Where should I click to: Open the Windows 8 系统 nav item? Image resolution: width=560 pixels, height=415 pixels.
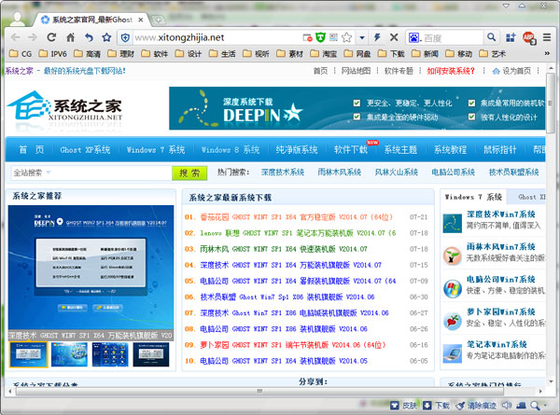pos(231,150)
